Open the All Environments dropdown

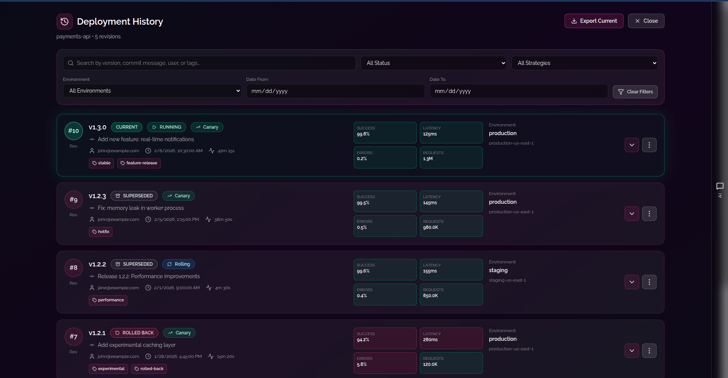point(152,91)
